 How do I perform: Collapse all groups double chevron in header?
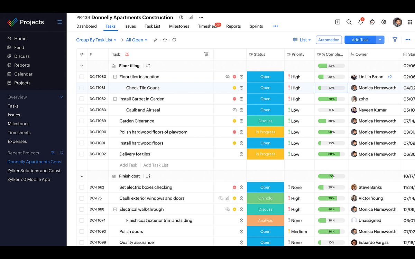(x=82, y=54)
